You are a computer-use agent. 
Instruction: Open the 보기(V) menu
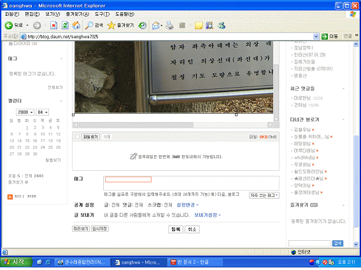tap(52, 14)
